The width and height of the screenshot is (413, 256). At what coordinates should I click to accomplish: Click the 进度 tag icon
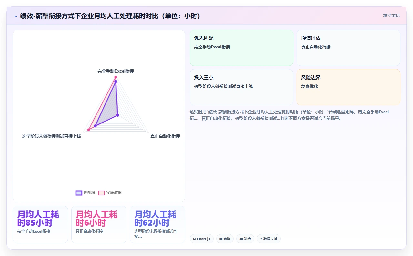click(241, 239)
